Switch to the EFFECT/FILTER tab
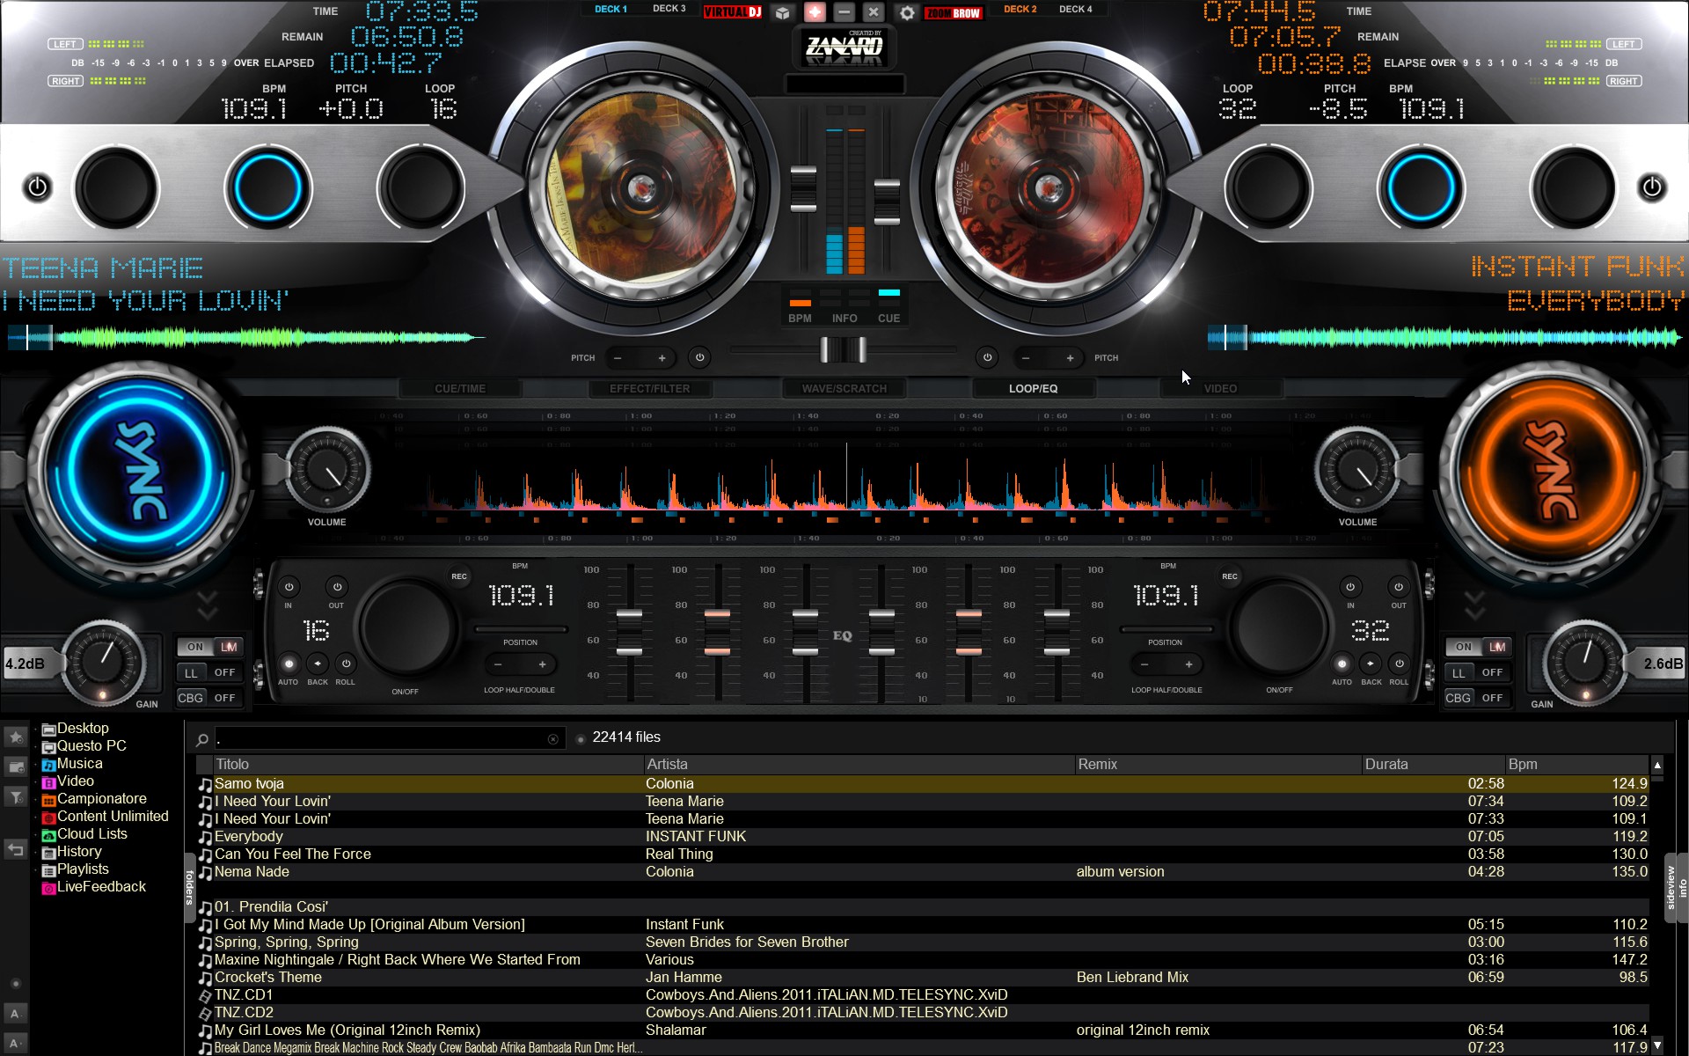 pyautogui.click(x=649, y=388)
